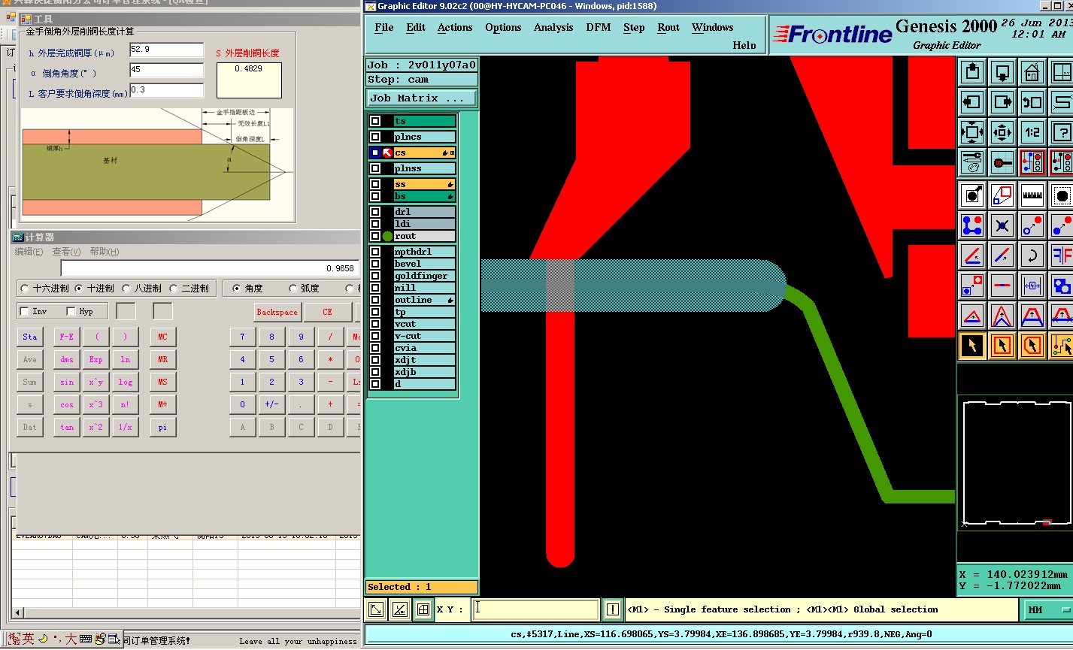The width and height of the screenshot is (1073, 650).
Task: Click the horizontal red-blue line segment icon
Action: coord(1002,286)
